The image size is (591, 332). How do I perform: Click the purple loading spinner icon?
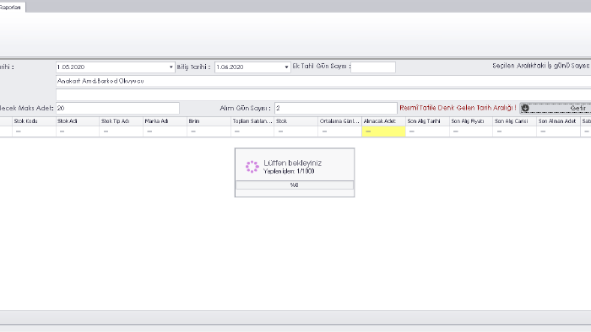252,167
